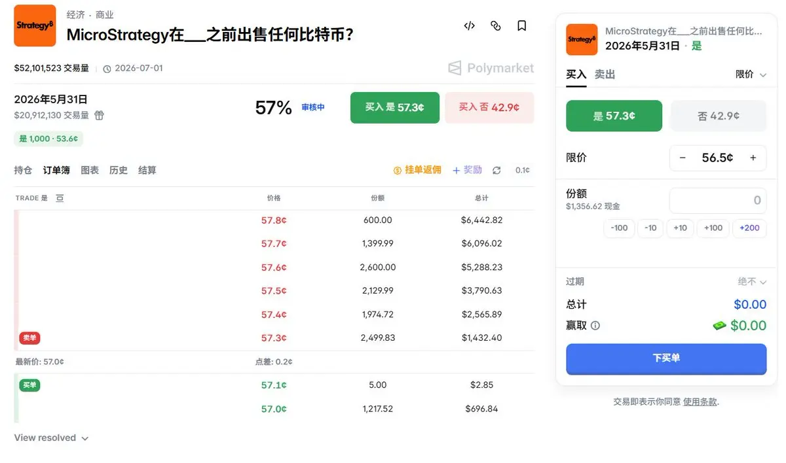
Task: Click the clock icon beside 2026-07-01
Action: 107,68
